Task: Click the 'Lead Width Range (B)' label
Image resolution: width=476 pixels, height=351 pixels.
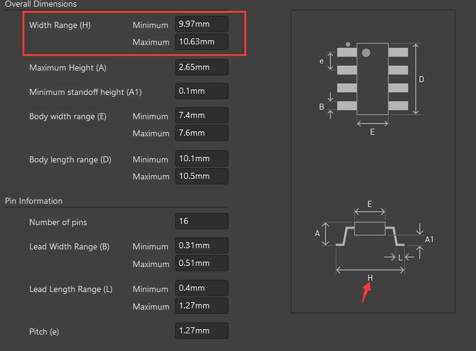Action: click(69, 246)
